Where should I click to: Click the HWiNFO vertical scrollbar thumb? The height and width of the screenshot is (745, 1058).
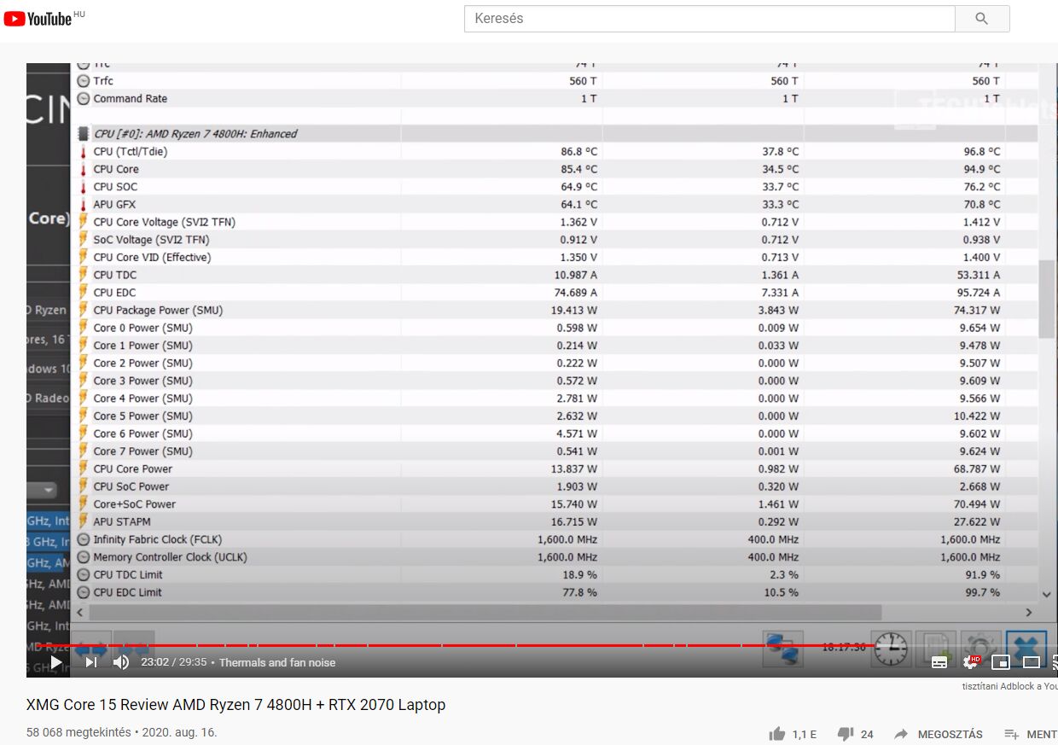pyautogui.click(x=1047, y=299)
